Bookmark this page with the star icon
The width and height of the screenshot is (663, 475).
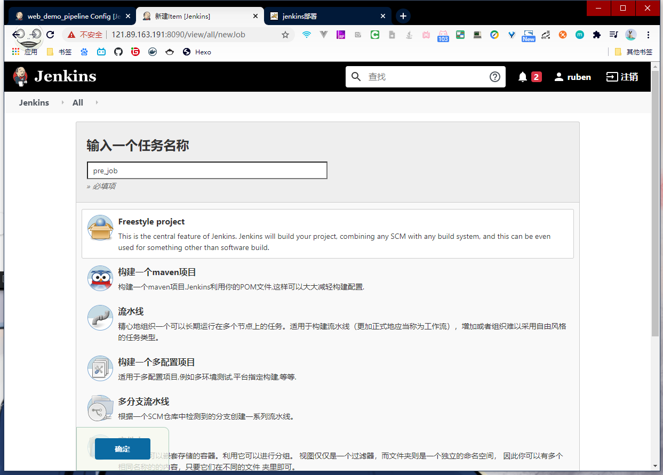point(285,35)
